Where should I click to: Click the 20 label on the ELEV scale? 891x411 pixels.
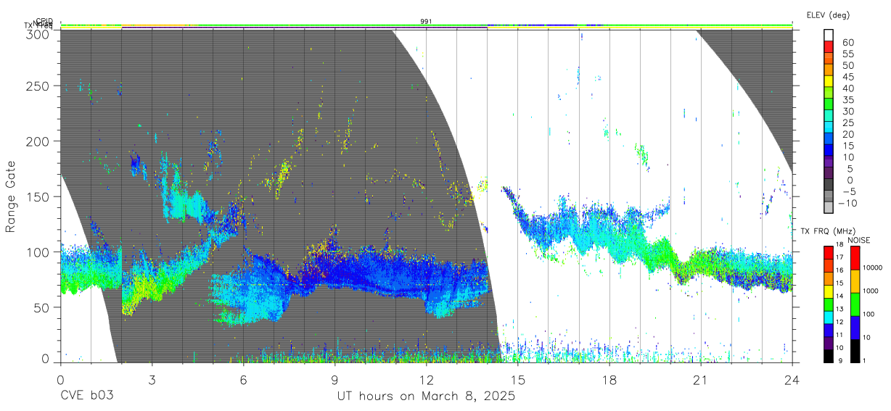(x=848, y=135)
